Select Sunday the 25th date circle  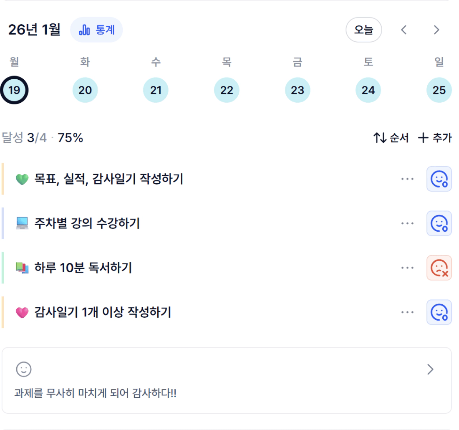point(439,90)
